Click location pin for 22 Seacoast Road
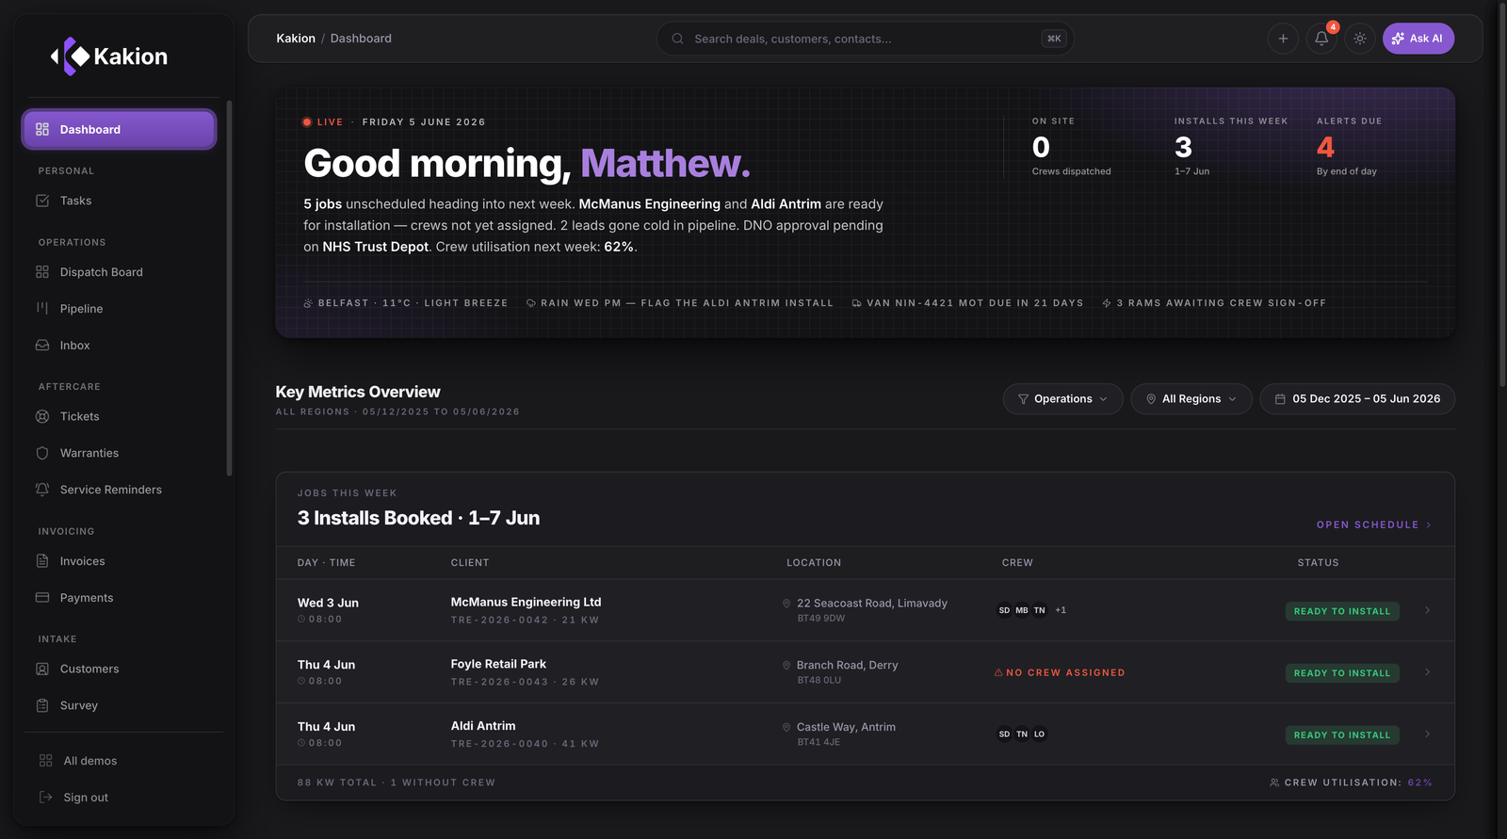 786,604
